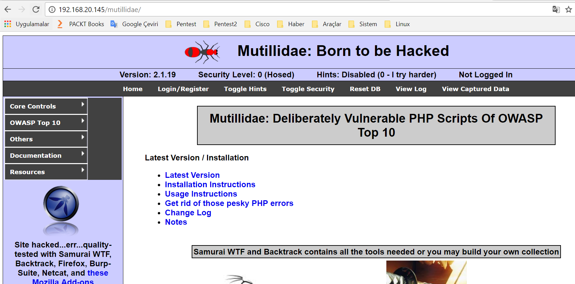This screenshot has height=284, width=575.
Task: Open the Uygulamalar apps grid icon
Action: pyautogui.click(x=8, y=24)
